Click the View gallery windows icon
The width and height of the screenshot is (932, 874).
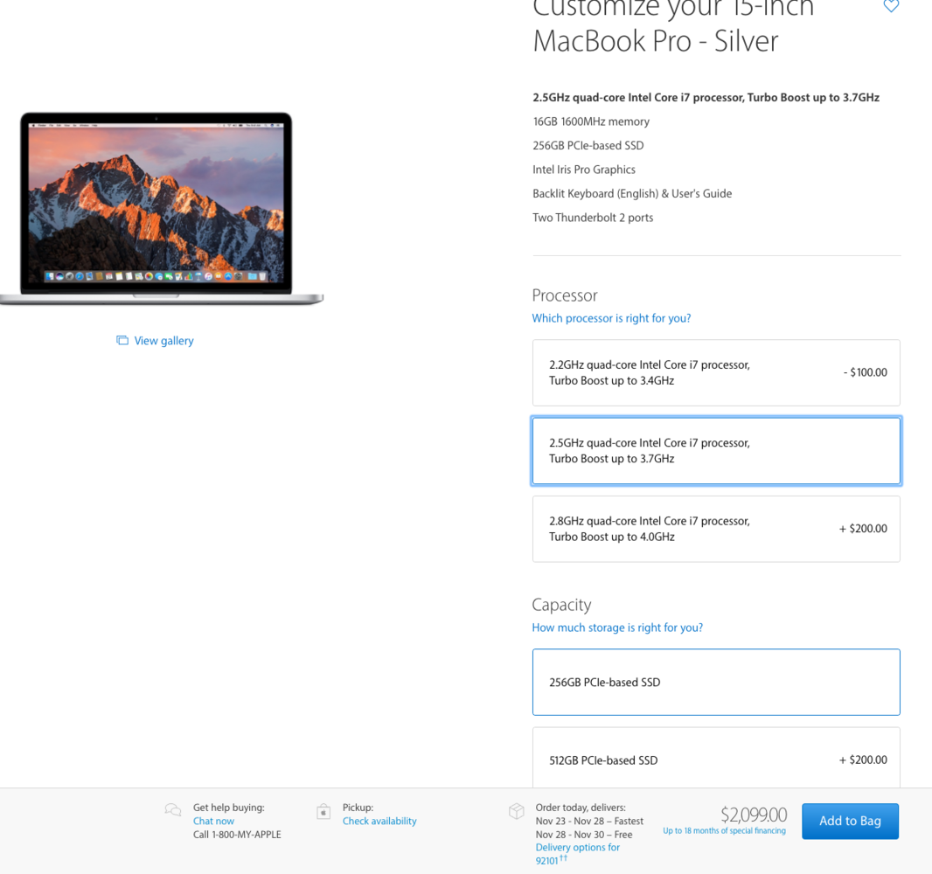[x=122, y=340]
